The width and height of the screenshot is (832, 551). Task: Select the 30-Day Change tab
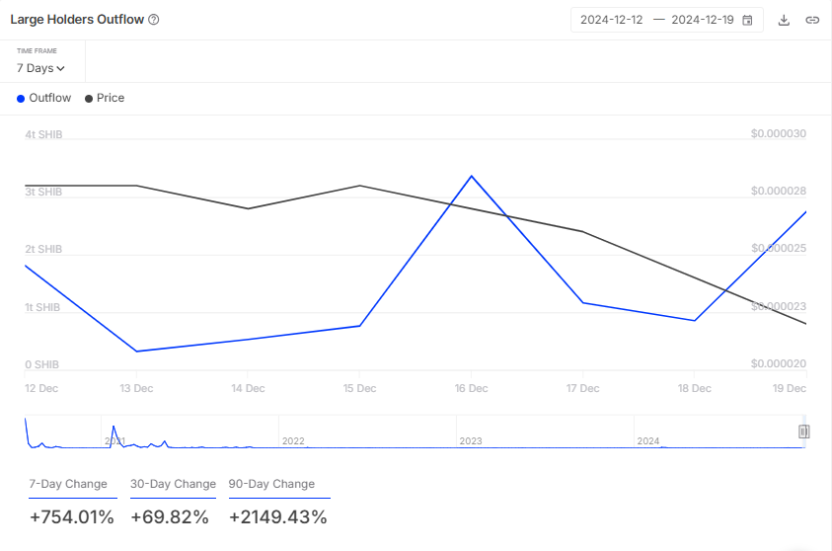coord(173,484)
